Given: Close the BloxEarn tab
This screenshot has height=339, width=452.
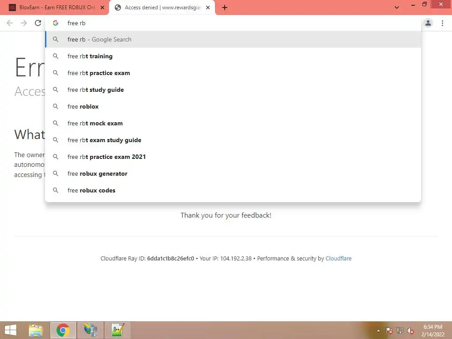Looking at the screenshot, I should click(102, 8).
